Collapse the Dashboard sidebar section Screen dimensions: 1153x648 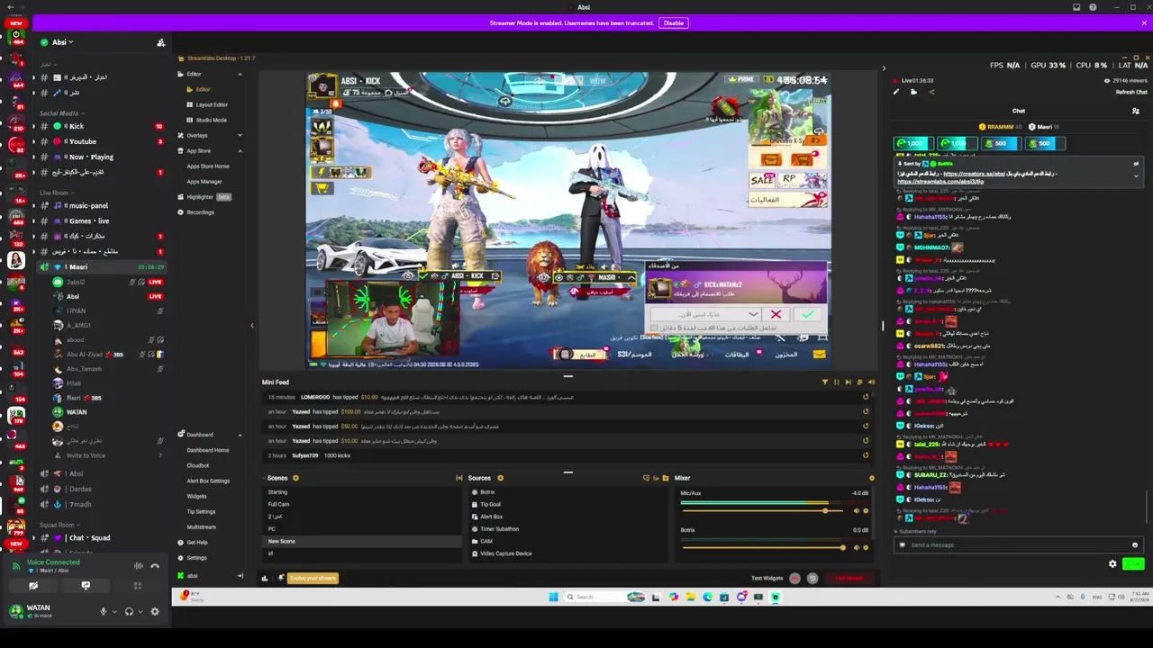coord(240,435)
